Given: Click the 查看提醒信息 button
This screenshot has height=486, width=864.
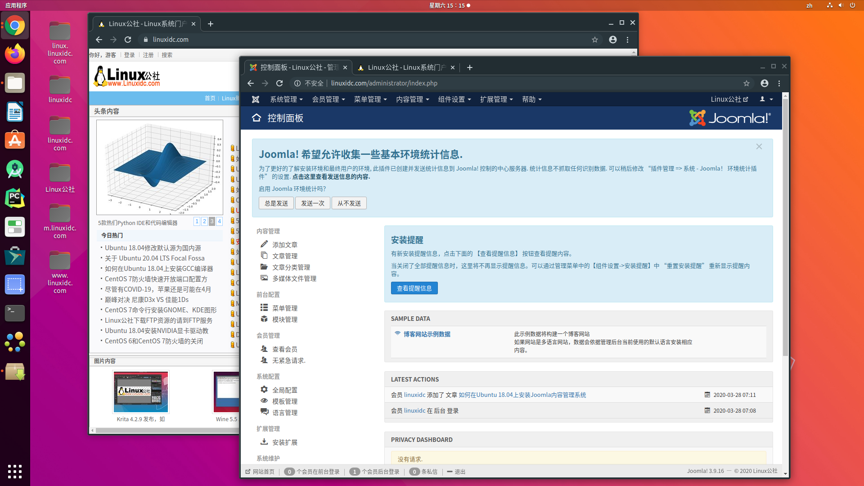Looking at the screenshot, I should pos(414,288).
